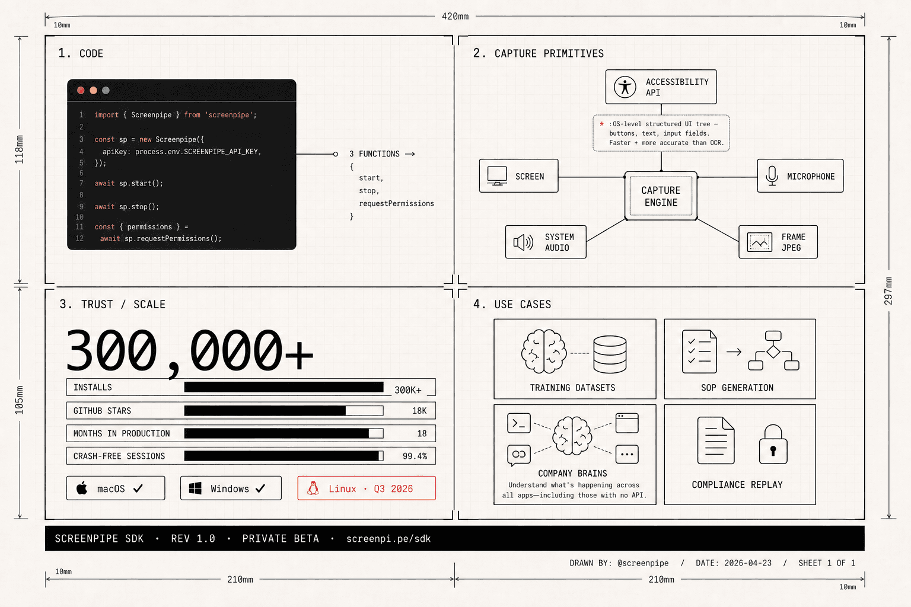Click the 1. CODE section heading

pyautogui.click(x=81, y=53)
